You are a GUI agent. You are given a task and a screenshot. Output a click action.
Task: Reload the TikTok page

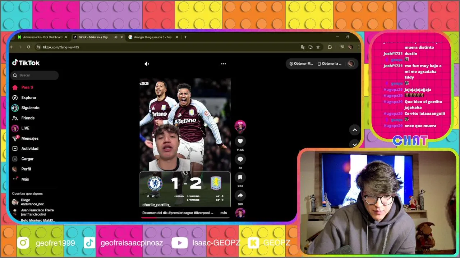click(x=28, y=47)
